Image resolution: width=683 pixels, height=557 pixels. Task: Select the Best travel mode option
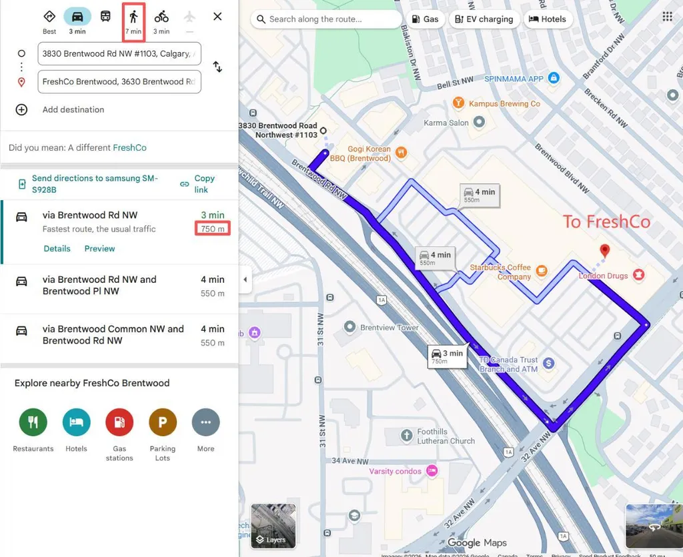click(x=49, y=17)
